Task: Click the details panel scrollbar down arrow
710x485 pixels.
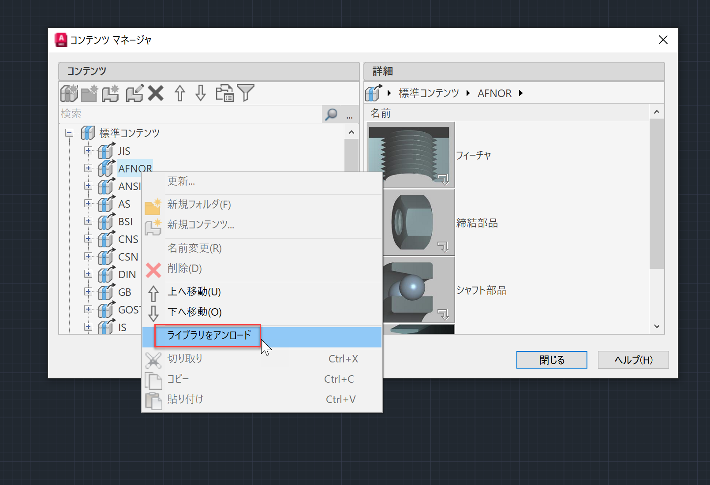Action: pyautogui.click(x=657, y=326)
